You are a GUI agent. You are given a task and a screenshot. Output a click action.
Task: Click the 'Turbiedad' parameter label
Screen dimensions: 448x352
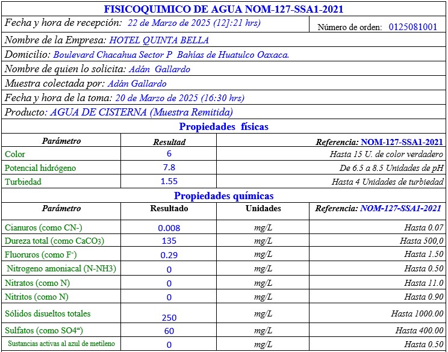23,182
